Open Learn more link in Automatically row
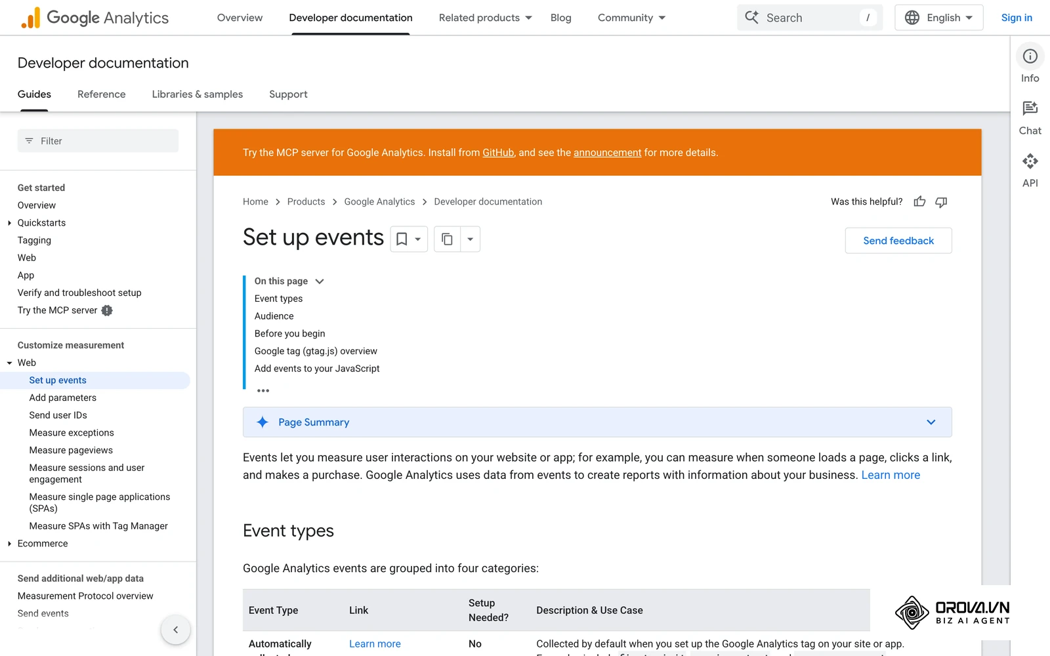The image size is (1050, 656). click(375, 644)
